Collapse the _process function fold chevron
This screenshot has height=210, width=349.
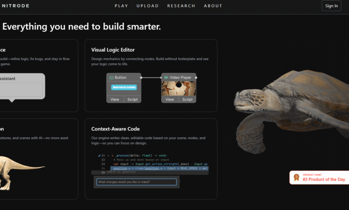pyautogui.click(x=108, y=155)
